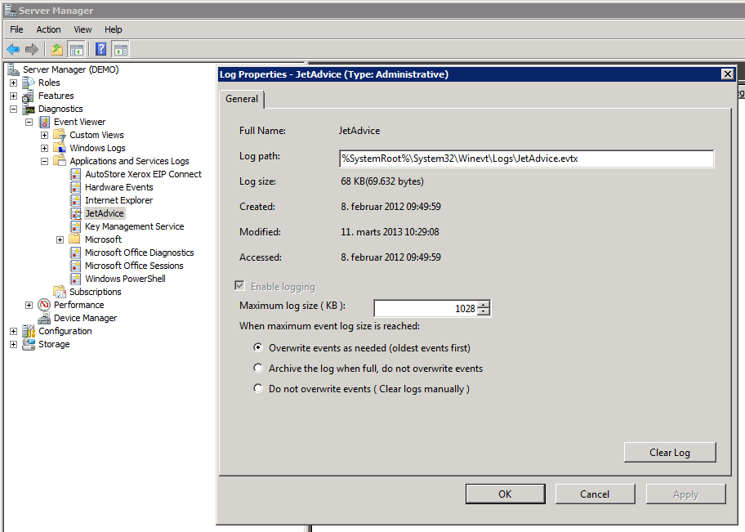Click inside the Log path text field

[x=526, y=159]
